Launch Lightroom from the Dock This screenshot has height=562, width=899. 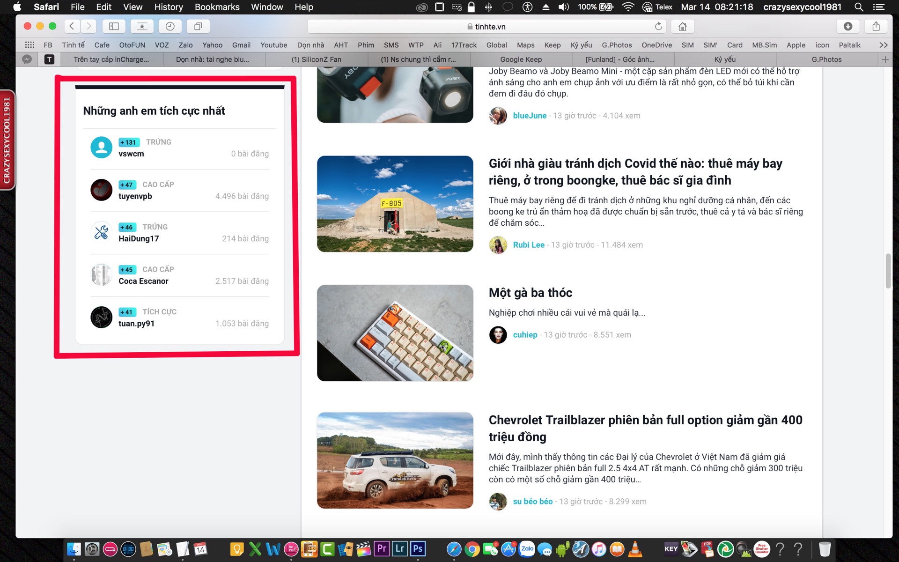point(400,549)
